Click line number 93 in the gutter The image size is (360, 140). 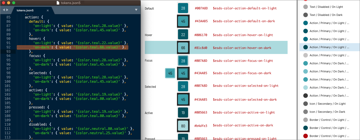point(8,51)
